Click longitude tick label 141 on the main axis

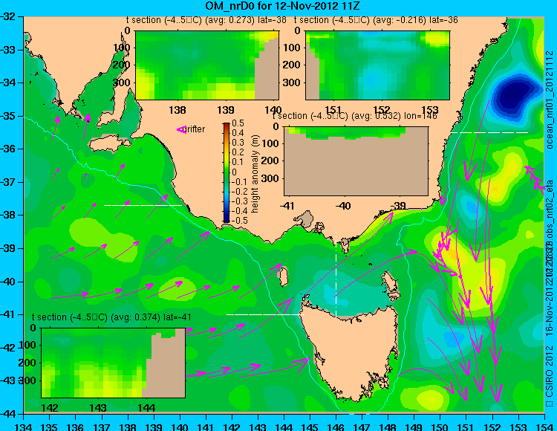pos(206,427)
